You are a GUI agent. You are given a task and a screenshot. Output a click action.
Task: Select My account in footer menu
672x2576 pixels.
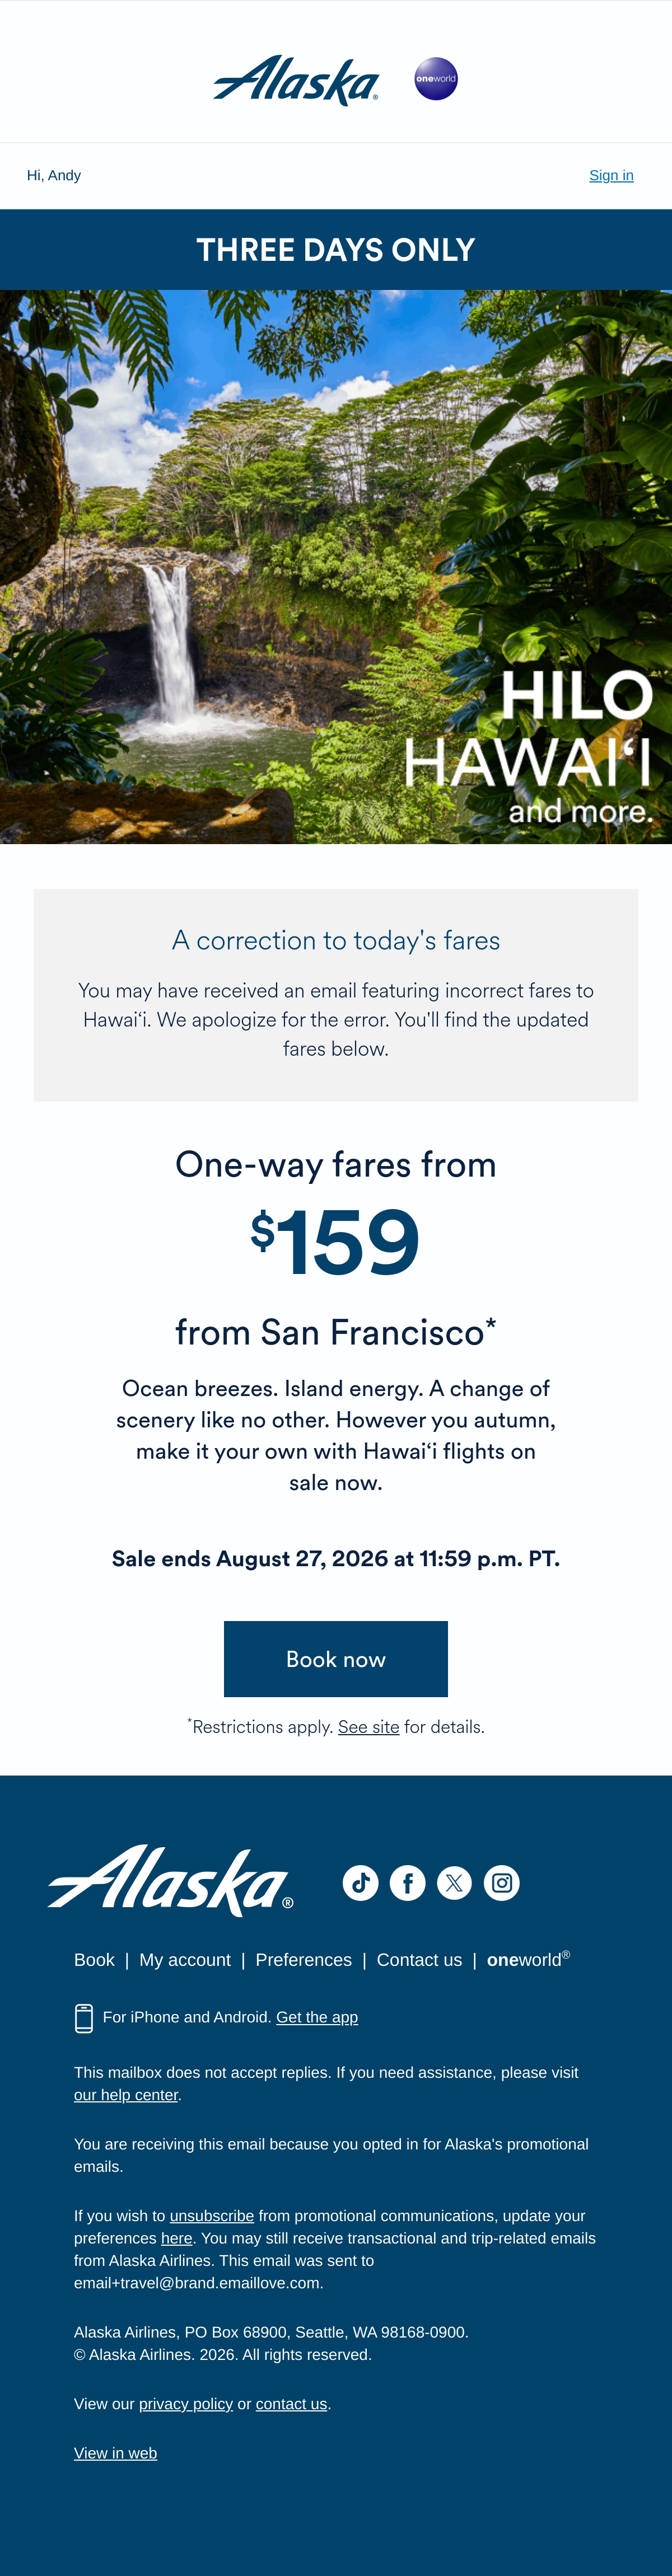tap(185, 1960)
